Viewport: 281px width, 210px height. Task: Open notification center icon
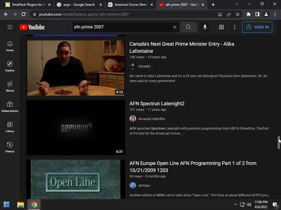click(275, 205)
